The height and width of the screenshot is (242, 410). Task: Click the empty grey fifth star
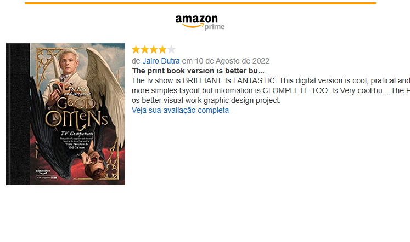pos(171,49)
